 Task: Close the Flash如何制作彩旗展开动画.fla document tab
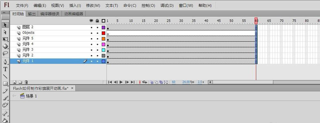click(x=72, y=88)
